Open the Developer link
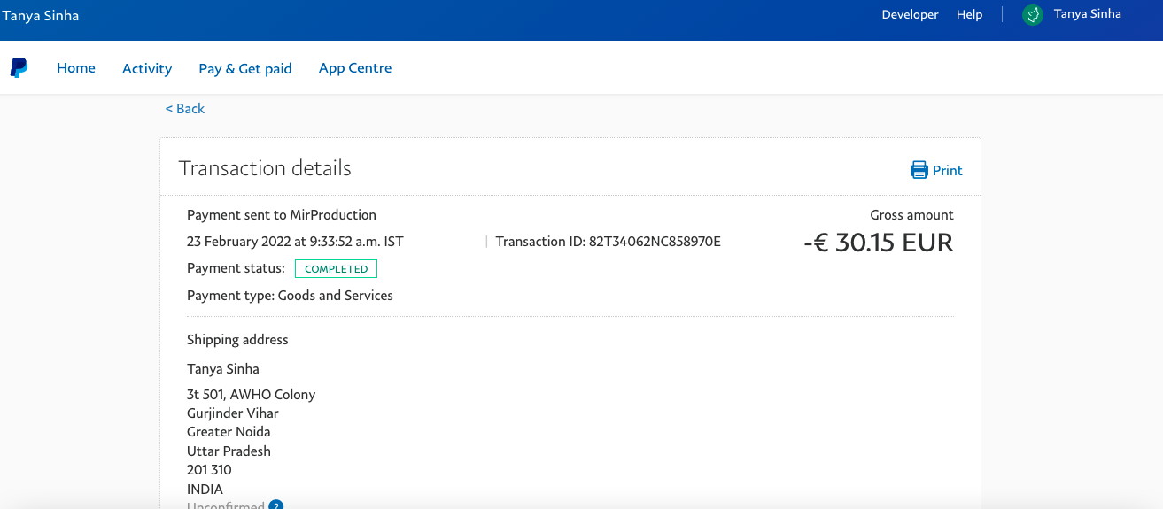This screenshot has width=1163, height=509. (x=910, y=14)
